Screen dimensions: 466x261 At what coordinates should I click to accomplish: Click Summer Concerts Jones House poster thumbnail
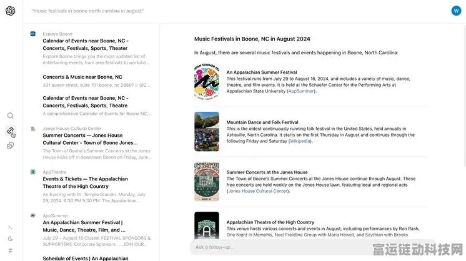[207, 182]
